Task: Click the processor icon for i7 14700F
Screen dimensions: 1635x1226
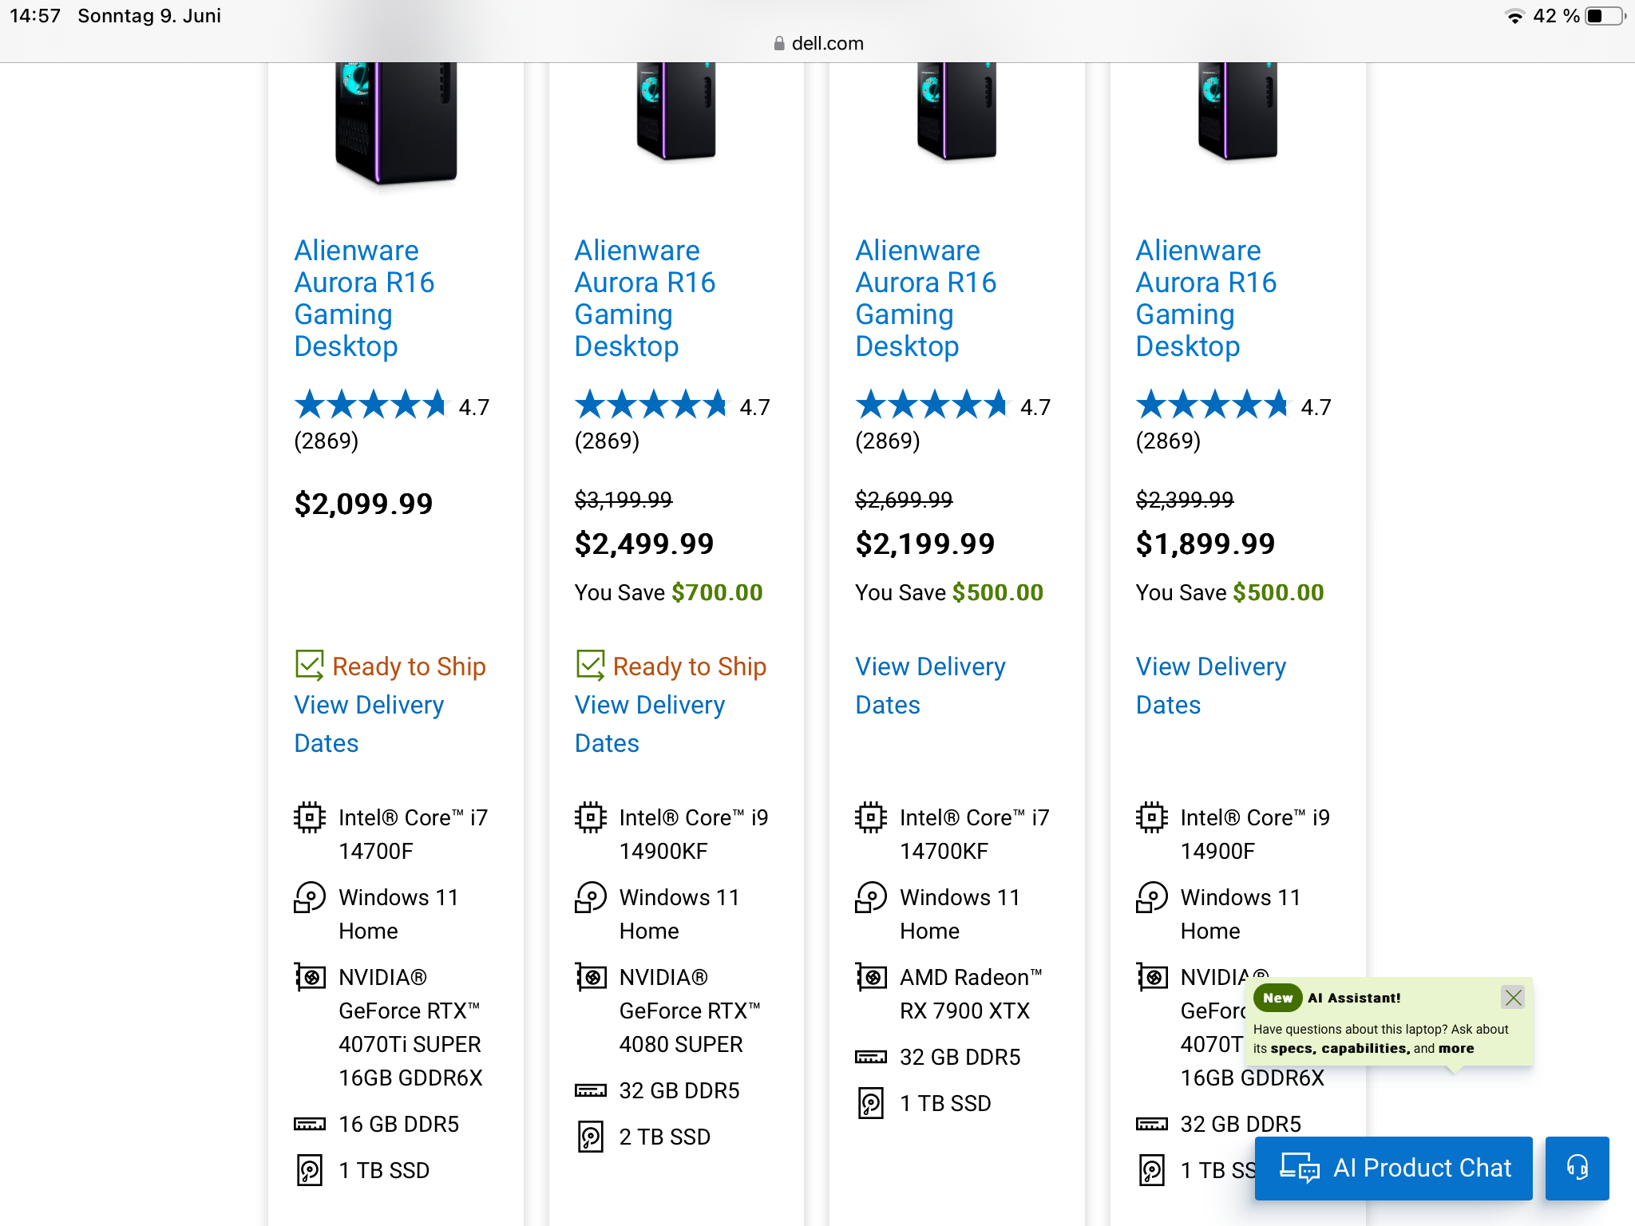Action: [x=310, y=817]
